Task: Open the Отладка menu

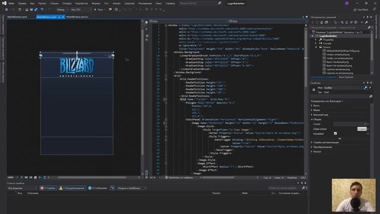Action: pyautogui.click(x=66, y=4)
